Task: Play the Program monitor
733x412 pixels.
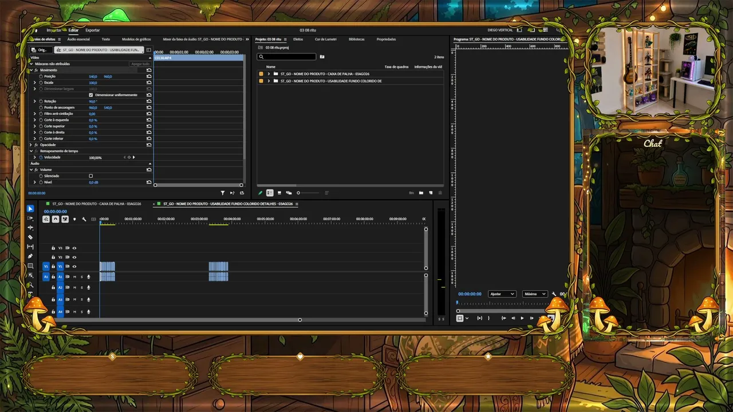Action: click(522, 318)
